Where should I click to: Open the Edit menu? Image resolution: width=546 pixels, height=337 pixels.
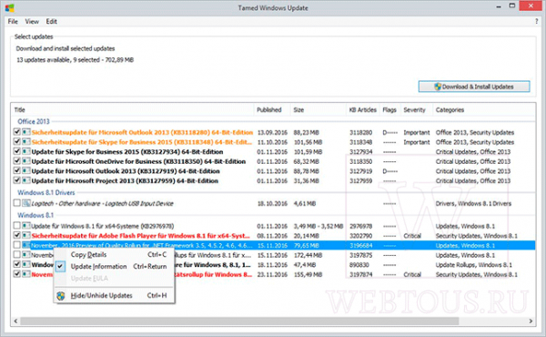[x=51, y=22]
